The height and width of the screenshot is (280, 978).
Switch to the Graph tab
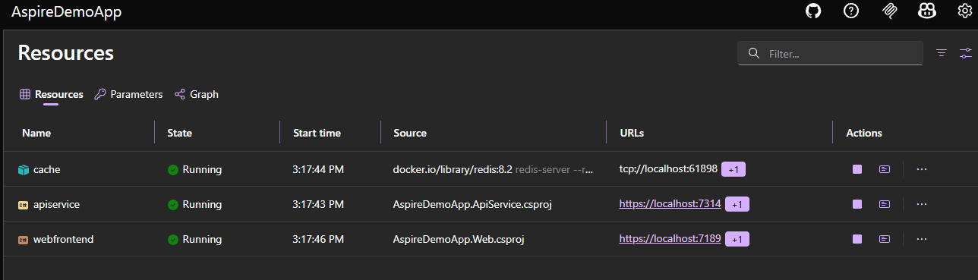coord(197,94)
